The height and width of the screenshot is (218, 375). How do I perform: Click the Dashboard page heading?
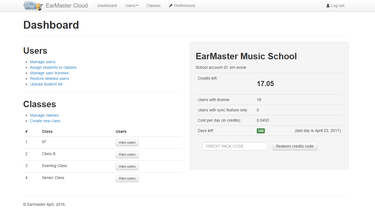[x=51, y=25]
